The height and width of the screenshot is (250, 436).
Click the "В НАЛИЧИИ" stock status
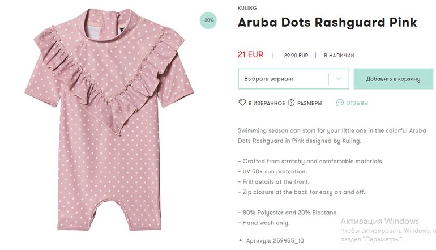[x=339, y=56]
